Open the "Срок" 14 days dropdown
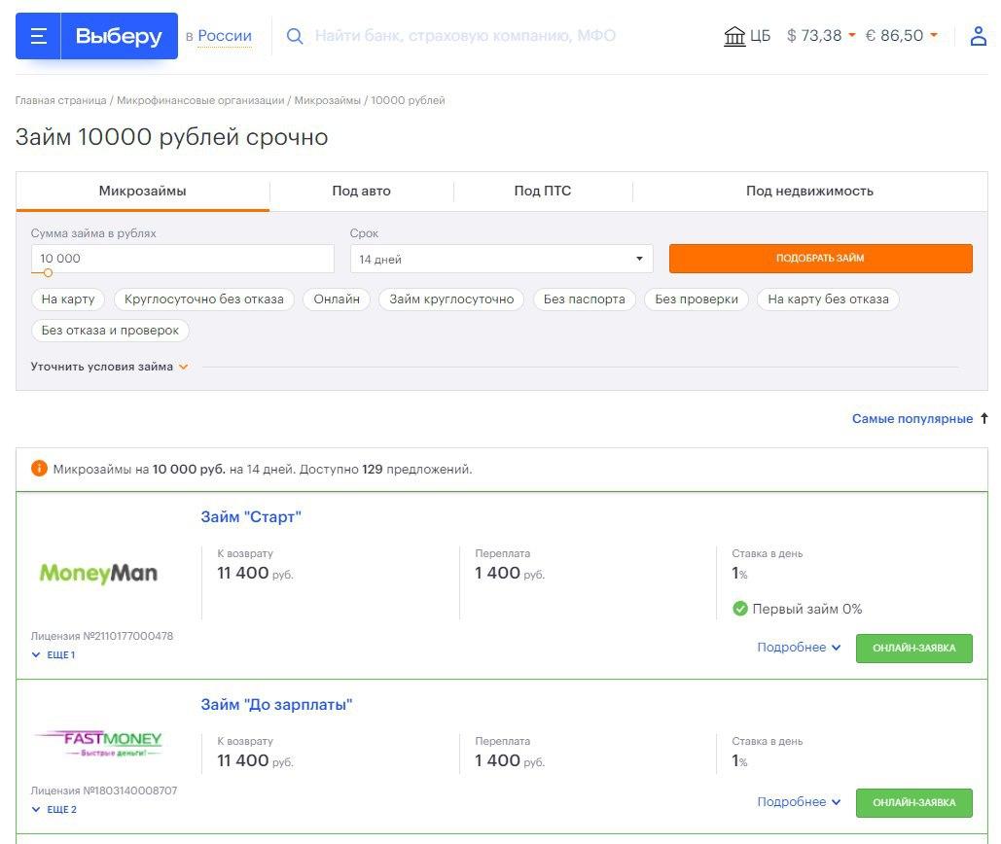The width and height of the screenshot is (1001, 844). [x=501, y=259]
